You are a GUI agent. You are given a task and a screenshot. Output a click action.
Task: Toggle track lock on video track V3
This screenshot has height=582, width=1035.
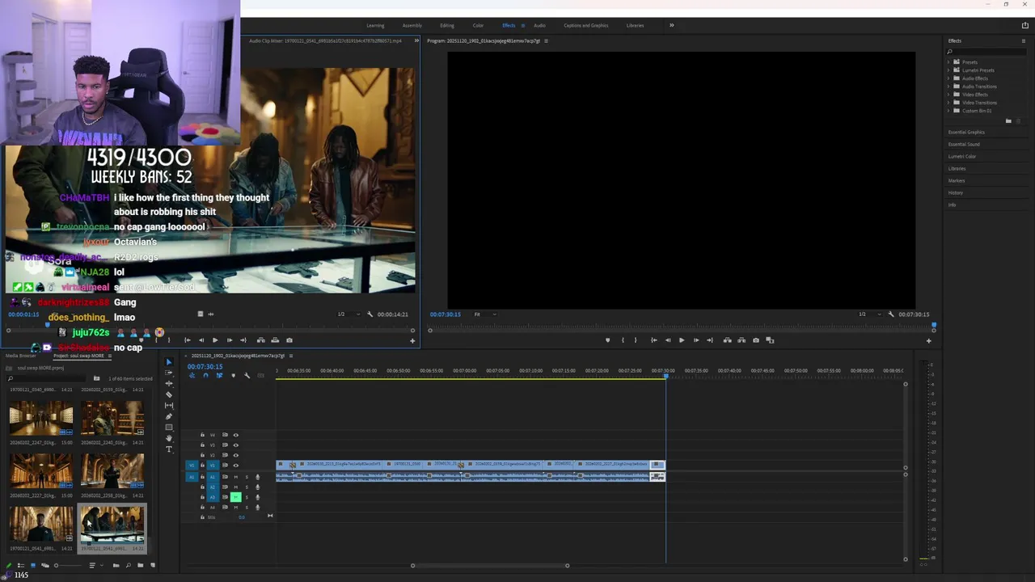202,445
